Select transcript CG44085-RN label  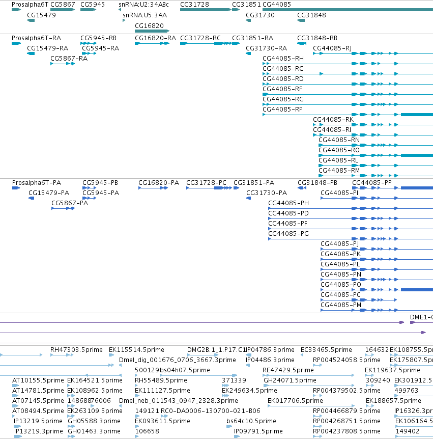339,140
